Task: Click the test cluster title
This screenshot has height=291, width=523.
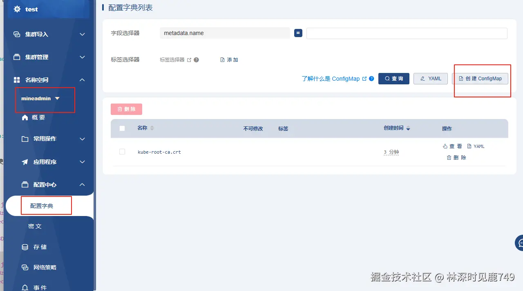Action: (x=31, y=9)
